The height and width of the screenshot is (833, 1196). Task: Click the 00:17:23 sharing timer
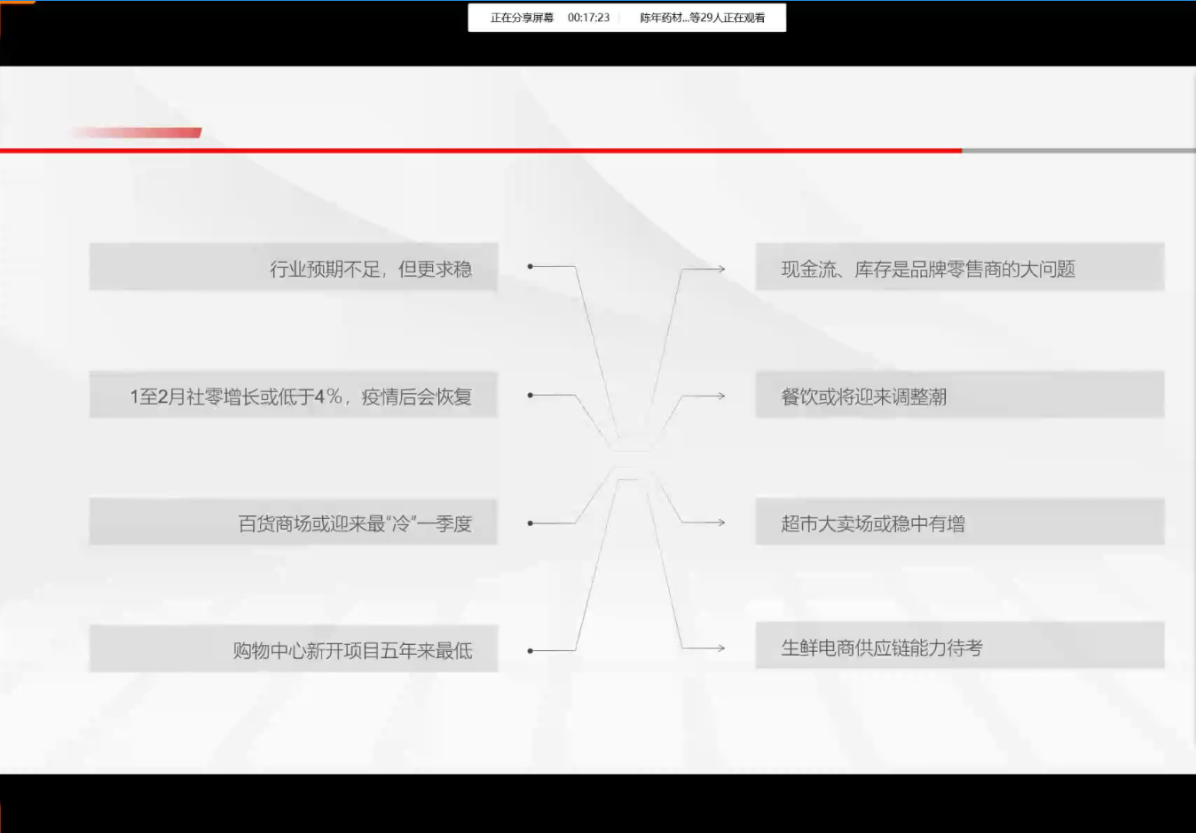[x=588, y=18]
